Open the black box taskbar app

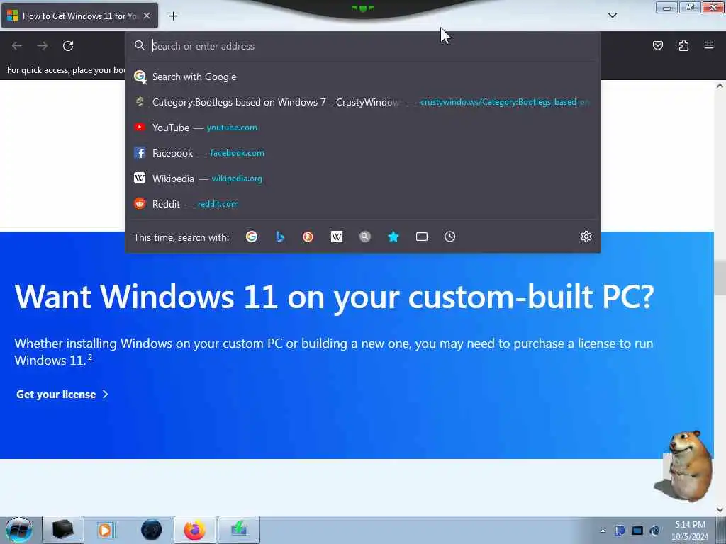tap(63, 530)
